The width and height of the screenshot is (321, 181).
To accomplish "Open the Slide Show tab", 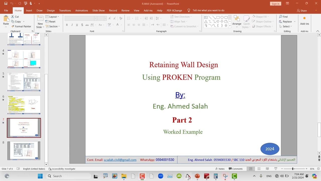I will (x=98, y=11).
